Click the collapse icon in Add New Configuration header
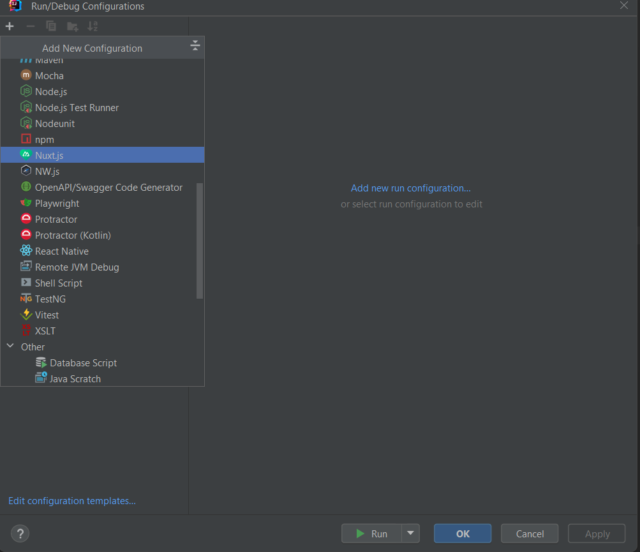Viewport: 640px width, 552px height. pos(195,45)
